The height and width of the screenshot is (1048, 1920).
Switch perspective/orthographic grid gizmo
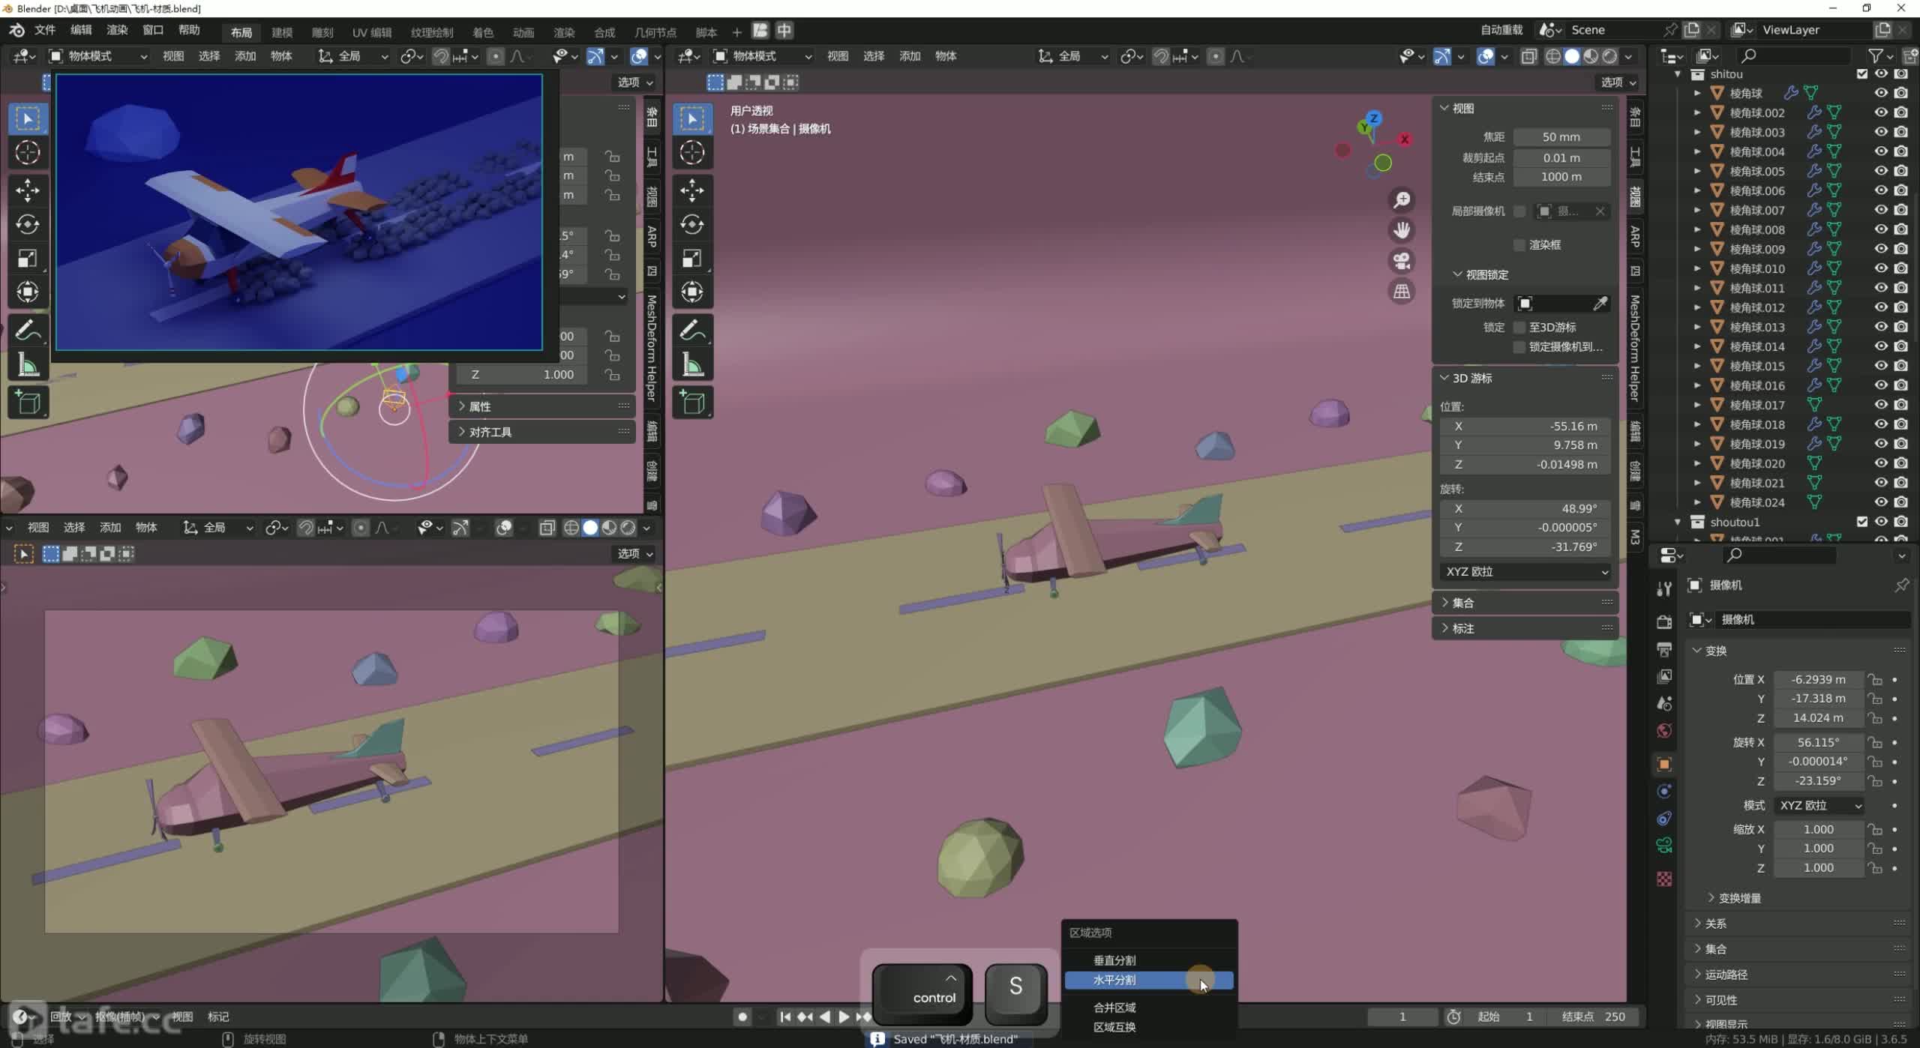pyautogui.click(x=1402, y=291)
